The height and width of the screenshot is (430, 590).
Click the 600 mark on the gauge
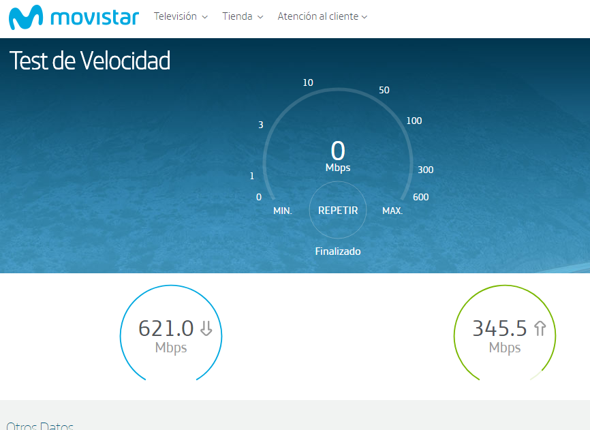point(421,197)
